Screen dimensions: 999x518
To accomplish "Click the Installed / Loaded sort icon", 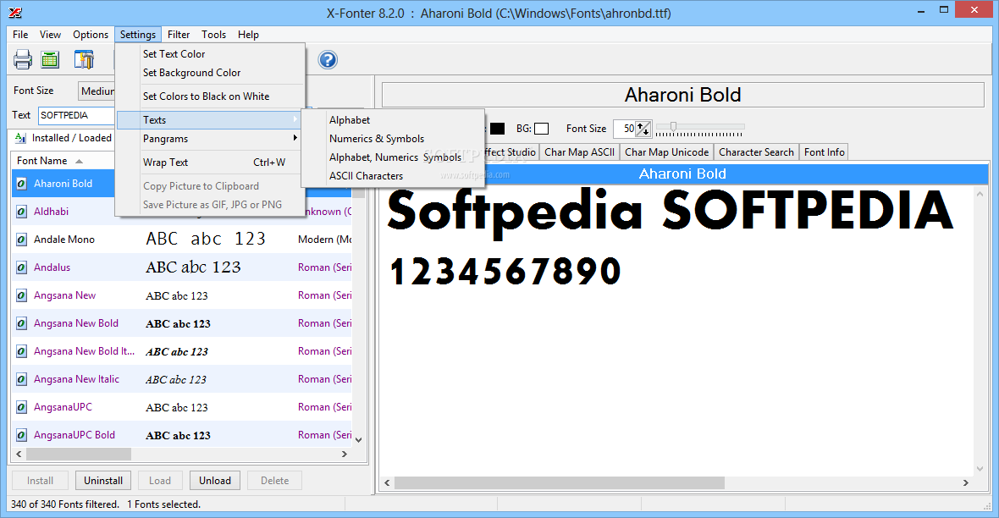I will (20, 138).
